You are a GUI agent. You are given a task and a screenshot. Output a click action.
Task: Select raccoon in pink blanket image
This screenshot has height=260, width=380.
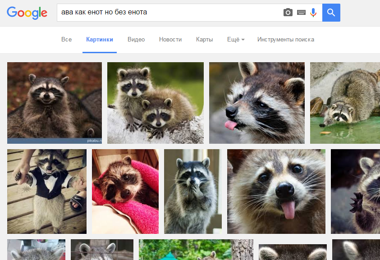point(125,192)
